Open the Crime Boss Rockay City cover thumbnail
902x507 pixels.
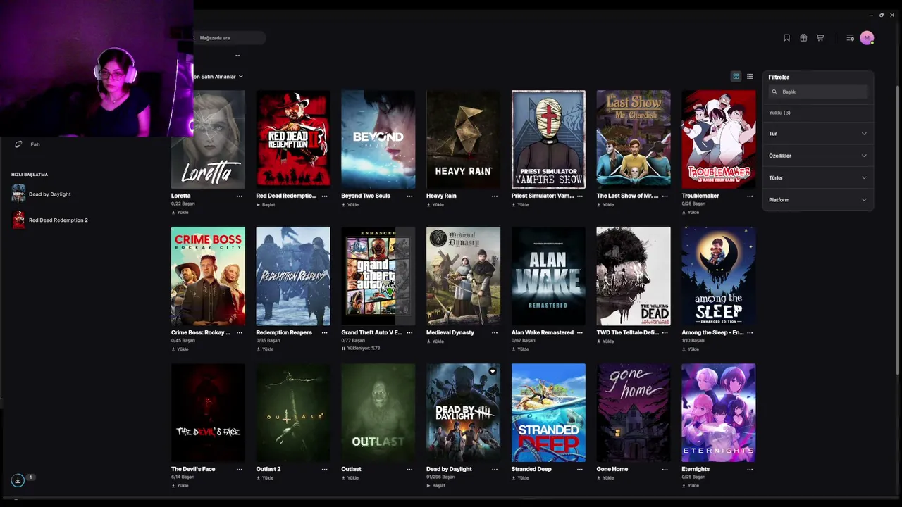pos(208,276)
